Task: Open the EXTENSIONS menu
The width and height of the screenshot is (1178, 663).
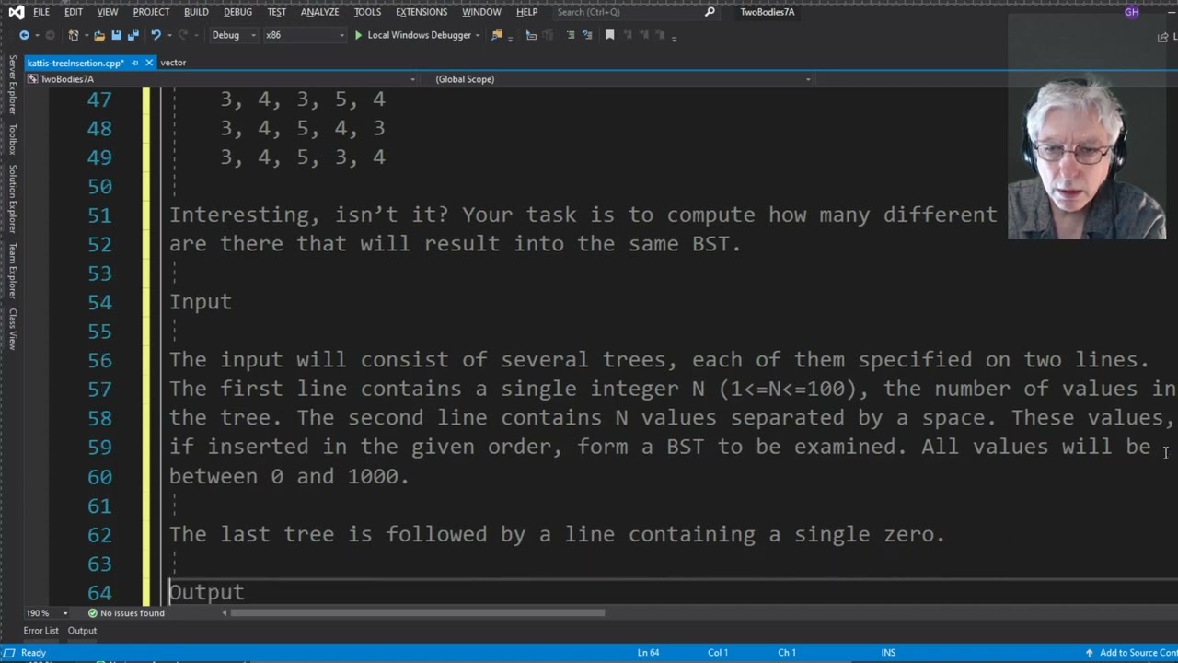Action: click(x=422, y=12)
